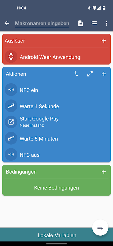
Task: Open the macro description document icon
Action: 81,24
